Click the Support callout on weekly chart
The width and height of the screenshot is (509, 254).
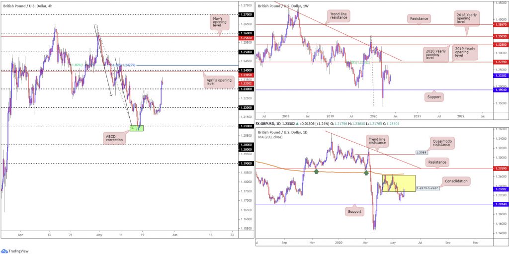click(434, 96)
